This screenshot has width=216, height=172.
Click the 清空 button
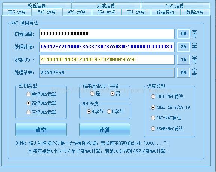pyautogui.click(x=41, y=130)
